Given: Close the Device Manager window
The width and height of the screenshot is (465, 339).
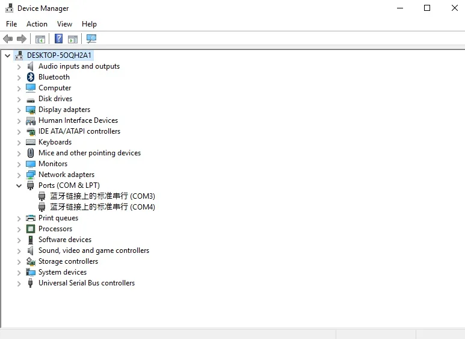Looking at the screenshot, I should [x=455, y=8].
